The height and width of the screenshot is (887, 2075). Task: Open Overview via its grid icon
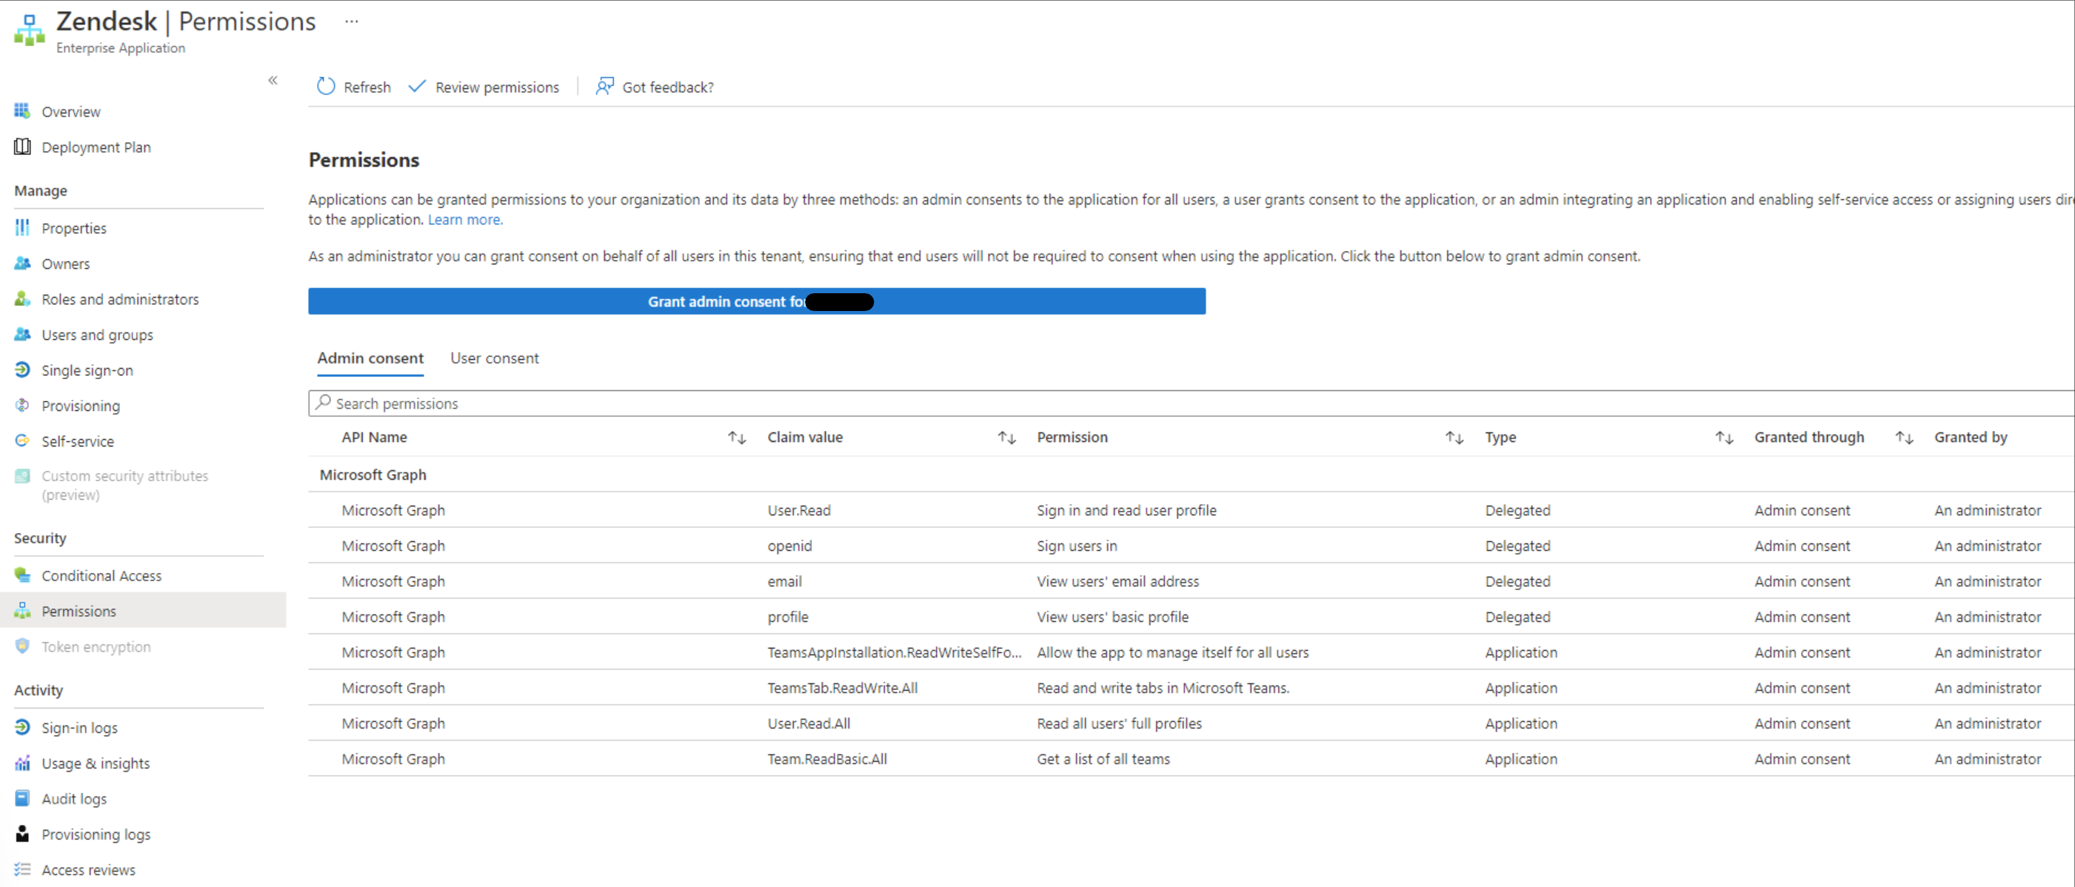pyautogui.click(x=21, y=111)
